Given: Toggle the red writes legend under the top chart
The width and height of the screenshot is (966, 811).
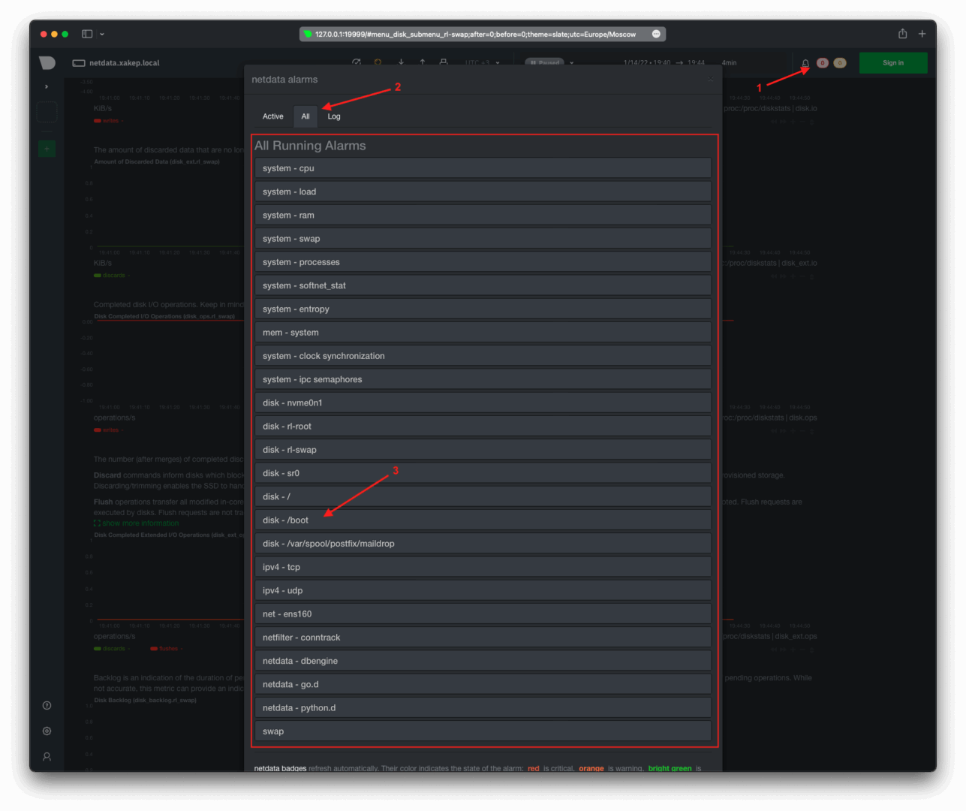Looking at the screenshot, I should [x=107, y=121].
